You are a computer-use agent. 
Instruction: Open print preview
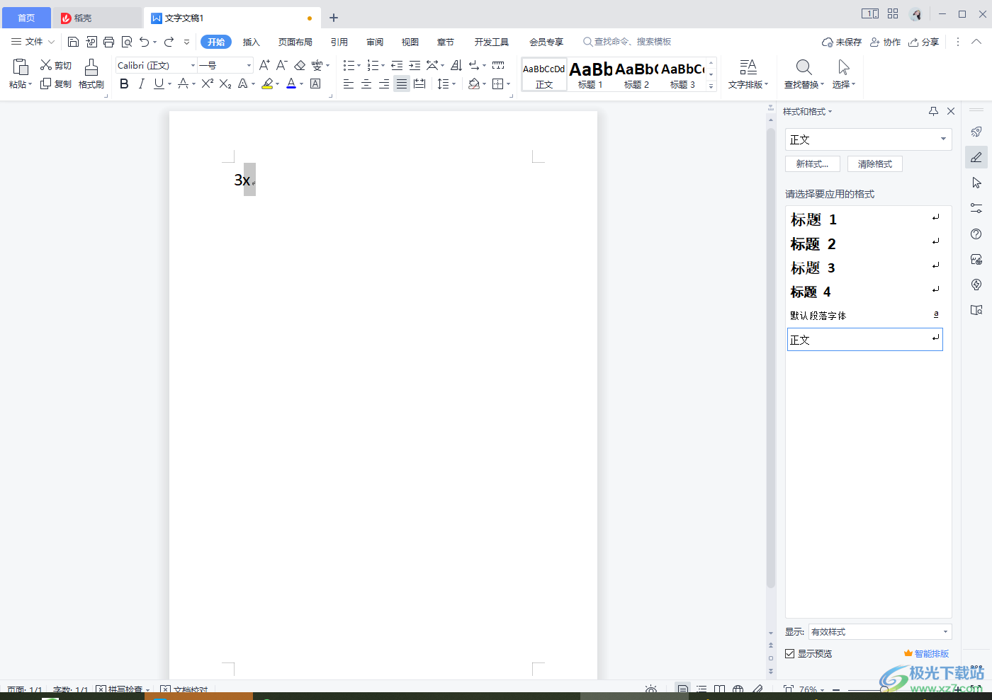127,42
